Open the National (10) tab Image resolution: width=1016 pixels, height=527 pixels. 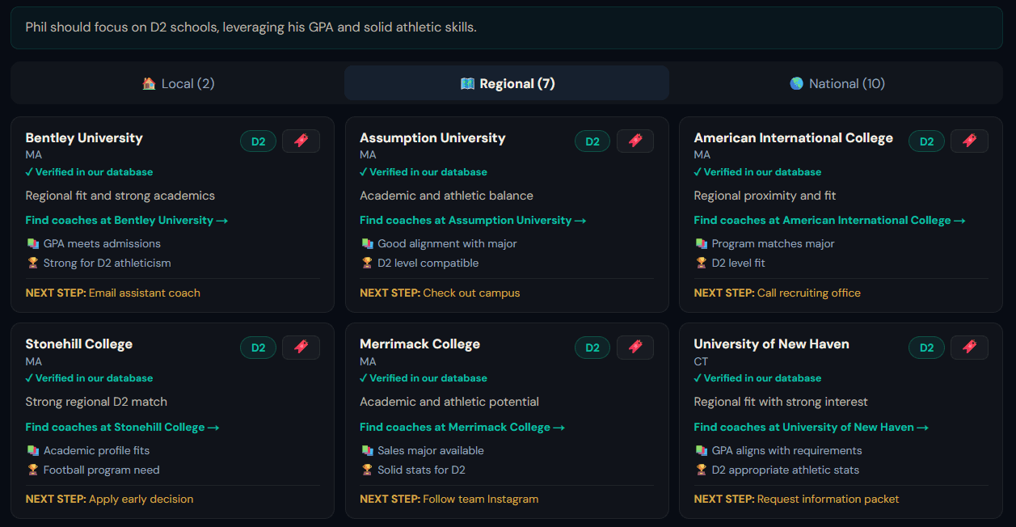837,83
